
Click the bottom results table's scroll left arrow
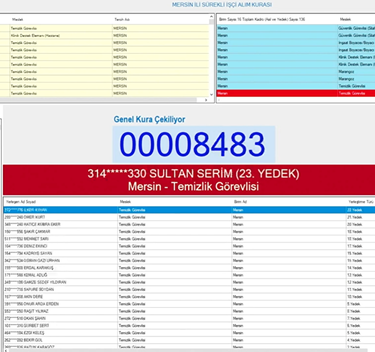(x=6, y=350)
